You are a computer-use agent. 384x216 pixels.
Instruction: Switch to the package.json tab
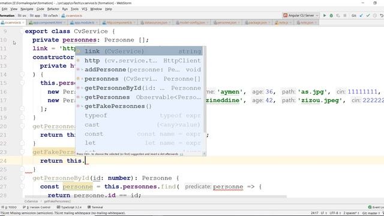click(x=258, y=23)
